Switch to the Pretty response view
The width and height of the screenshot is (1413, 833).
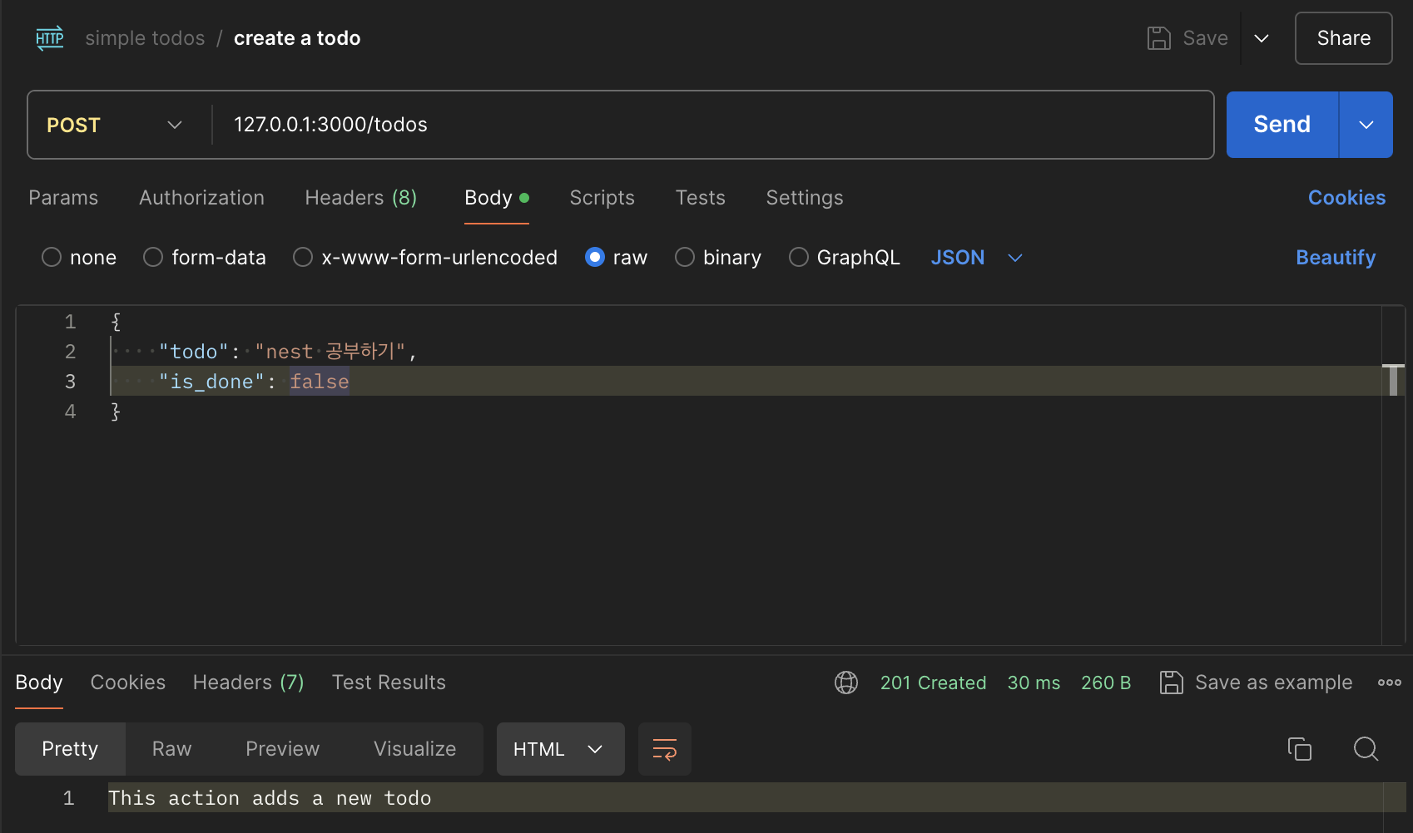70,749
